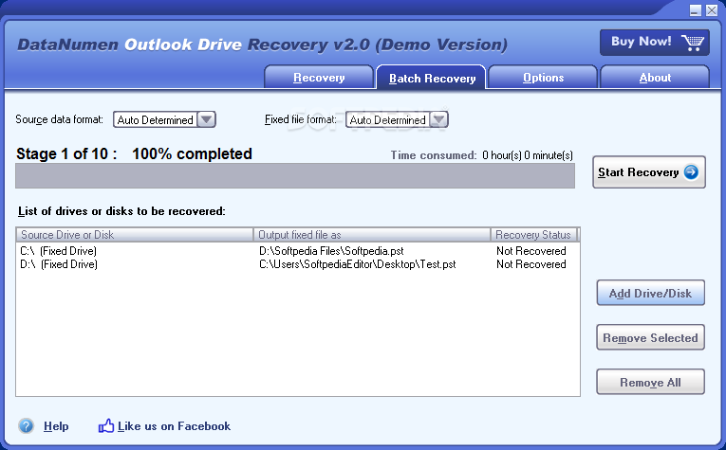Minimize the DataNumen window
726x450 pixels.
(x=695, y=10)
